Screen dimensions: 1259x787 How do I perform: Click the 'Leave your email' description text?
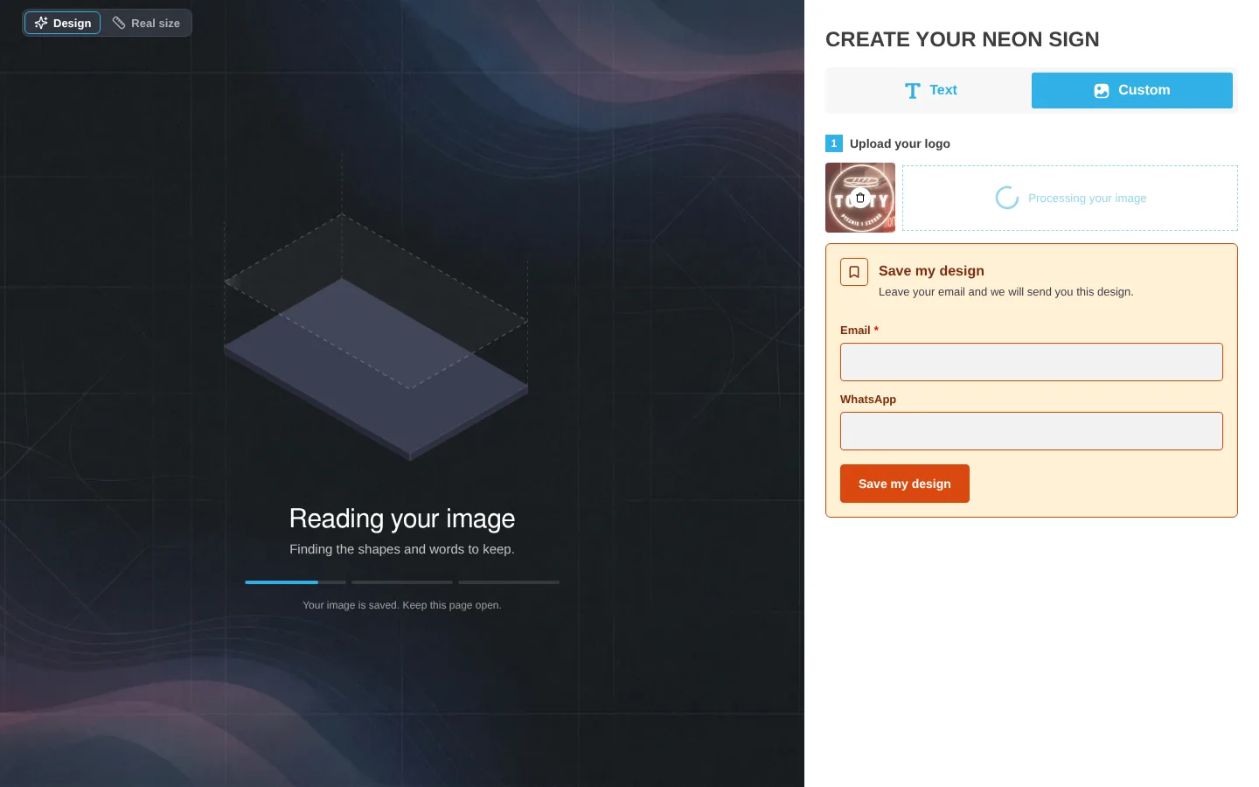pos(1005,292)
